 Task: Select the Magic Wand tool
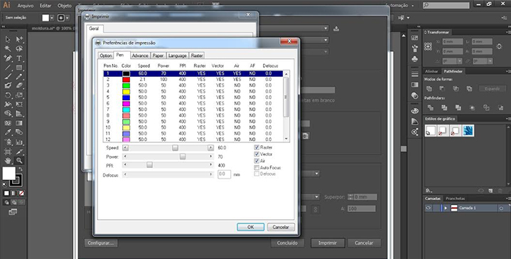pyautogui.click(x=8, y=49)
